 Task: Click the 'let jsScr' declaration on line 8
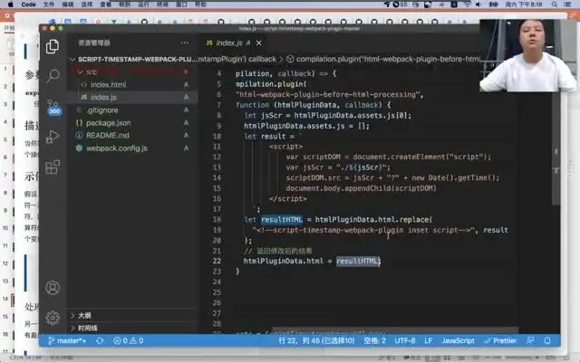pos(263,116)
